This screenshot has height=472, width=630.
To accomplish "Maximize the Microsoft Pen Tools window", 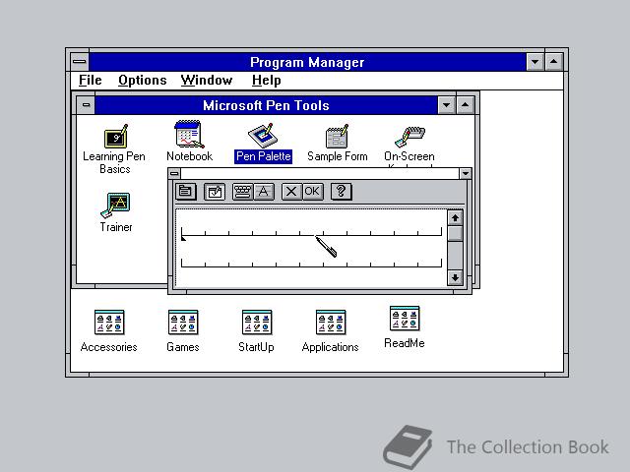I will point(465,105).
